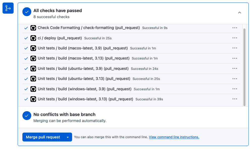Open three-dot menu for windows-latest 3.13 build
The width and height of the screenshot is (252, 149).
(x=235, y=99)
